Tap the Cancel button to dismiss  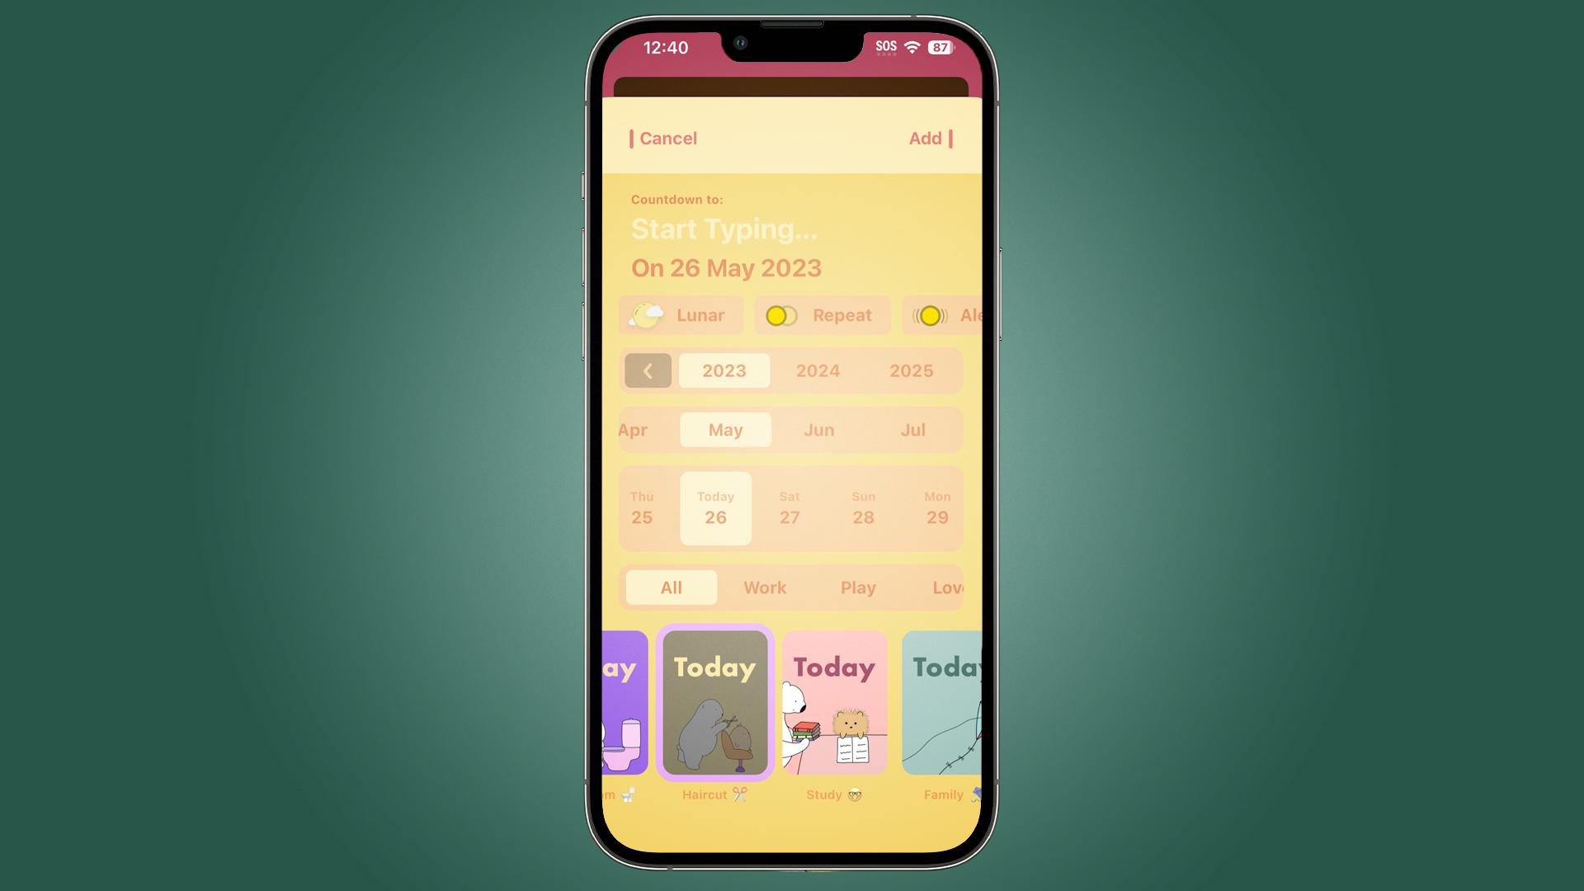point(667,137)
